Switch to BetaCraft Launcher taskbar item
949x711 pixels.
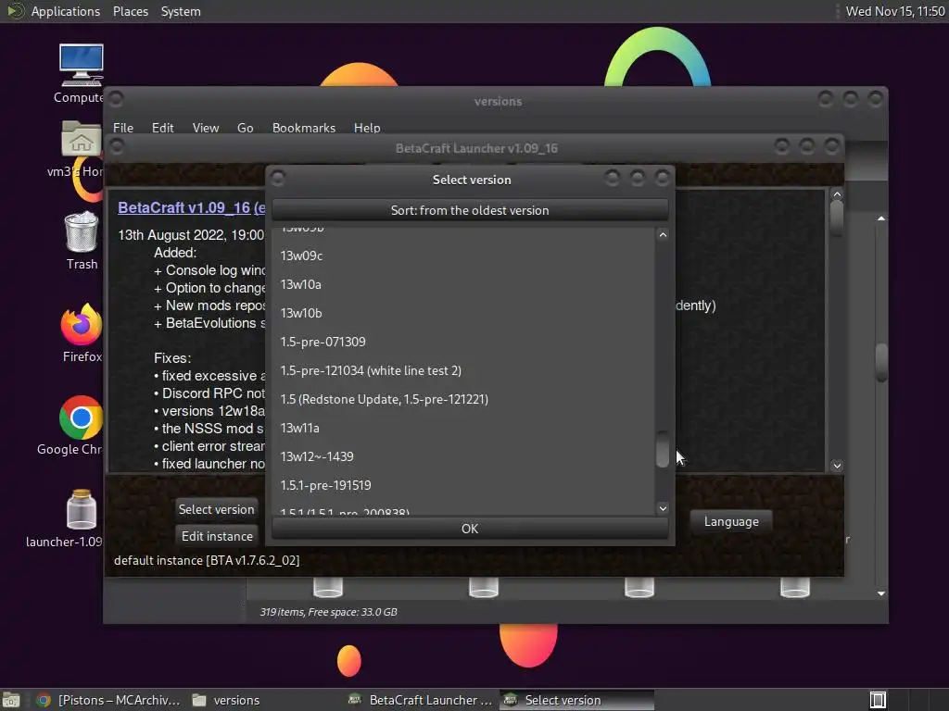pos(422,700)
